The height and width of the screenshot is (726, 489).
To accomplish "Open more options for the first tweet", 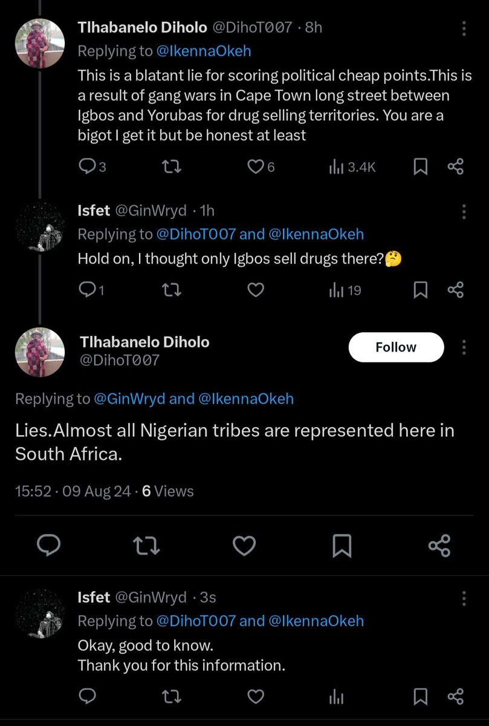I will click(x=464, y=28).
